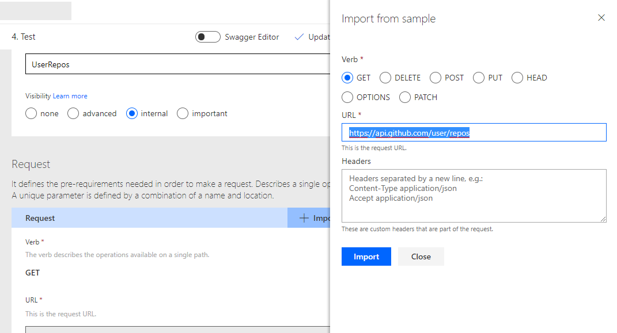617x333 pixels.
Task: Set visibility to none
Action: pos(31,113)
